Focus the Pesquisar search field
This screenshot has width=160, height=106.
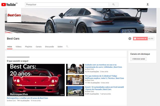[67, 4]
